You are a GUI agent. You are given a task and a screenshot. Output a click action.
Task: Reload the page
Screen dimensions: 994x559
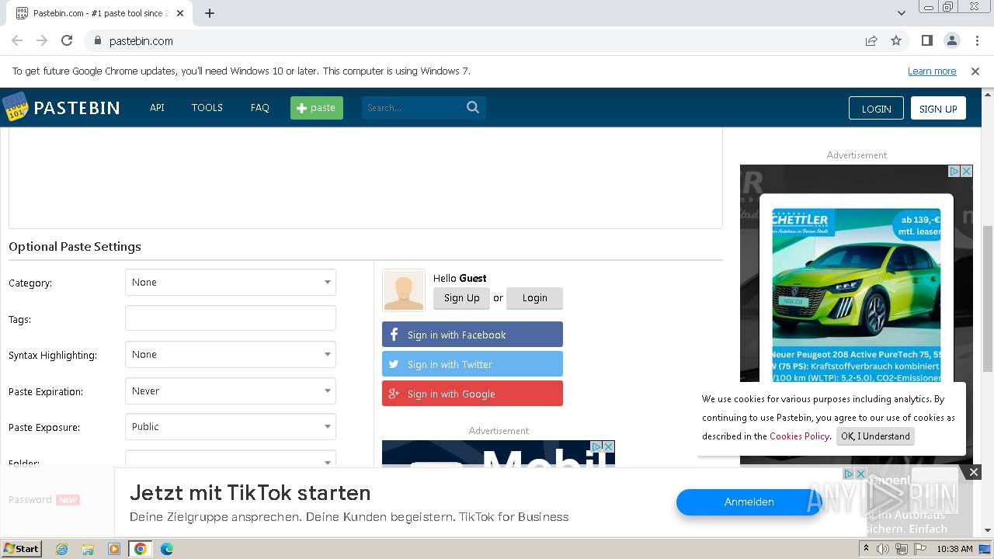[x=67, y=40]
